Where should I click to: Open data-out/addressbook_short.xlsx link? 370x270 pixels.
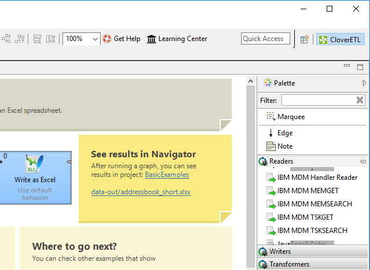[141, 192]
